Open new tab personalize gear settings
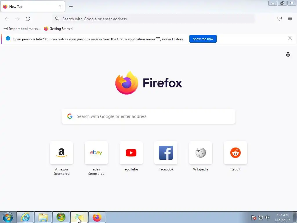 tap(288, 54)
